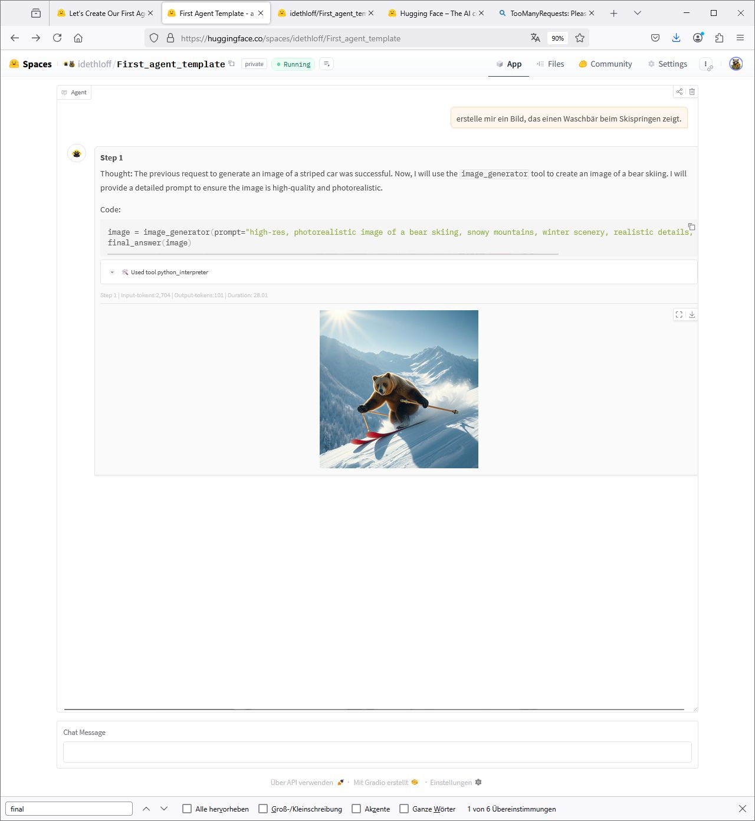Close the 'TooManyRequests' browser tab
Image resolution: width=755 pixels, height=821 pixels.
(592, 13)
